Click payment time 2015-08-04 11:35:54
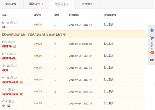 (x=80, y=25)
